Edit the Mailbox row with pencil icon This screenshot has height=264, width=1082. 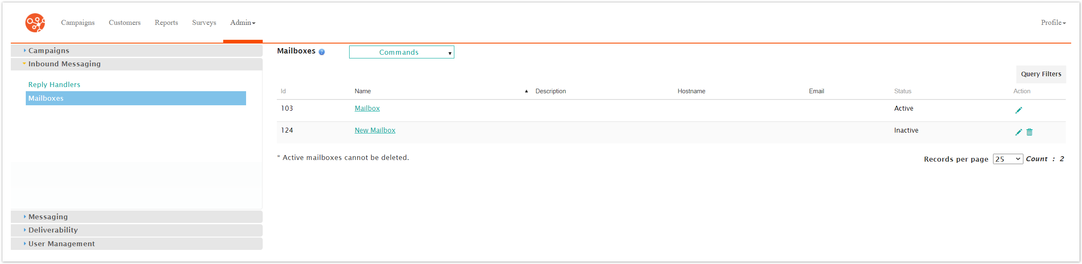[1018, 110]
